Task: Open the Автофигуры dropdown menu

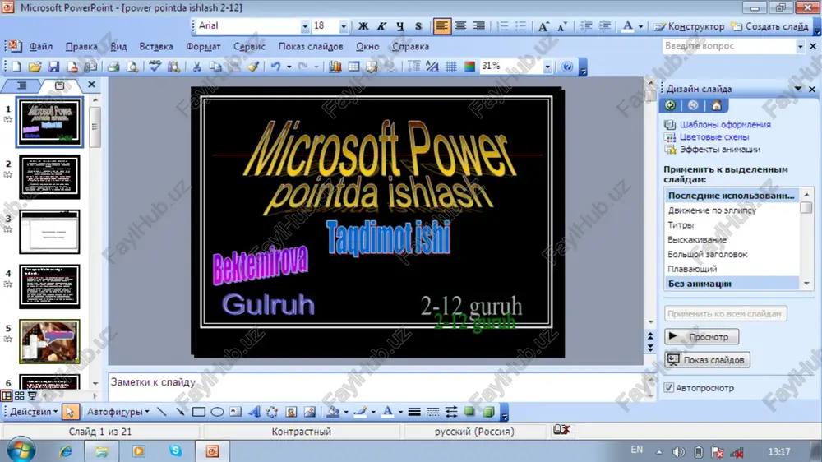Action: coord(118,412)
